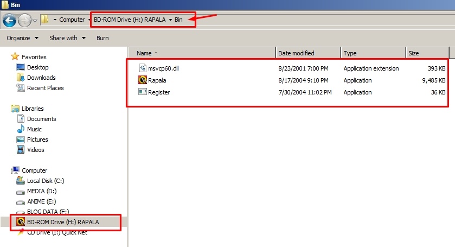Screen dimensions: 455x247
Task: Click the msvcp60.dll file icon
Action: tap(143, 68)
